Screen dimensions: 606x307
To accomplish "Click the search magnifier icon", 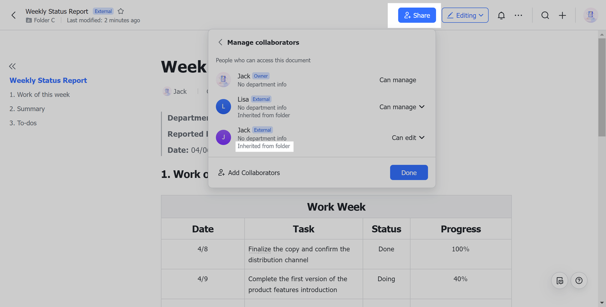I will (x=545, y=16).
